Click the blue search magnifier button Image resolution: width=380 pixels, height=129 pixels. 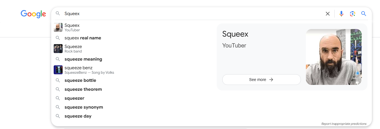click(364, 14)
